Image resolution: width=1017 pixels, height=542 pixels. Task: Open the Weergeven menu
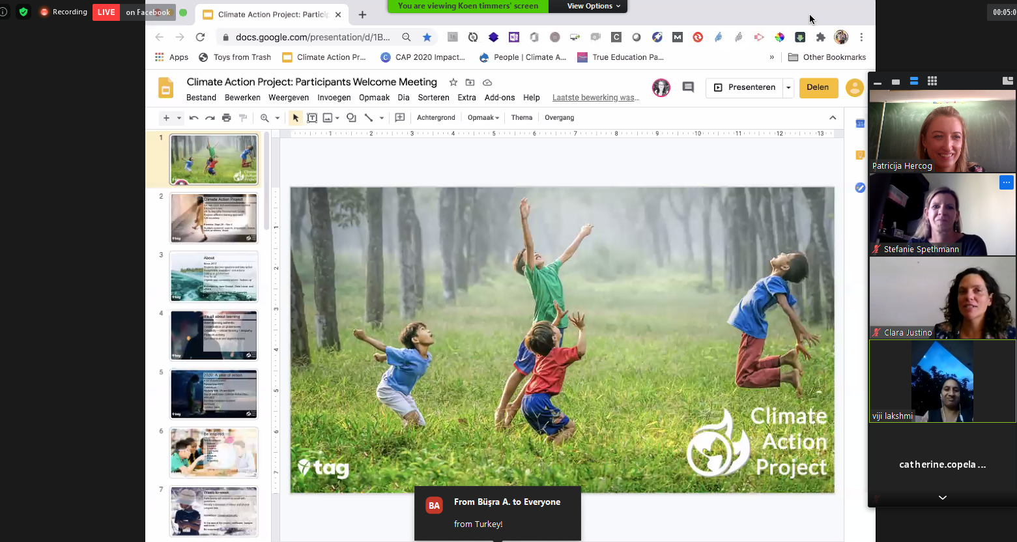[289, 98]
